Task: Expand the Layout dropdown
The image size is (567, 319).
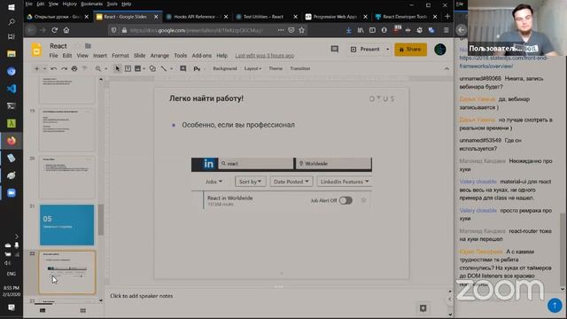Action: (x=252, y=68)
